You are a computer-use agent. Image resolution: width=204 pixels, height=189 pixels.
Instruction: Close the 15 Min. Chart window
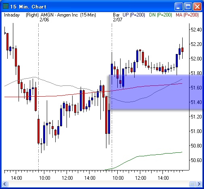point(197,6)
